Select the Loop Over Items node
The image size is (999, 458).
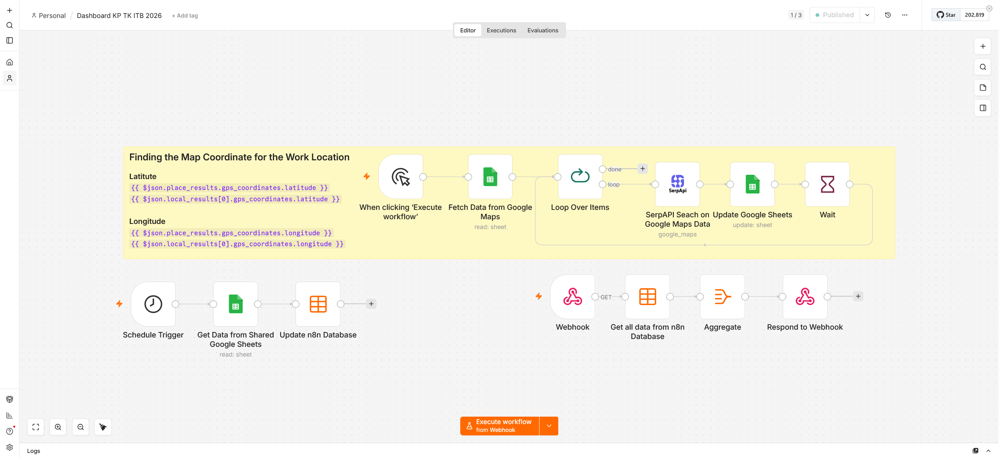(580, 176)
